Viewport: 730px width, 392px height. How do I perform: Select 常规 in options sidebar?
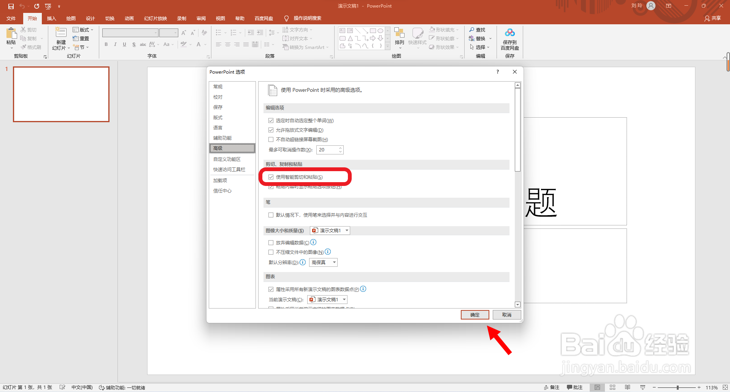[232, 87]
